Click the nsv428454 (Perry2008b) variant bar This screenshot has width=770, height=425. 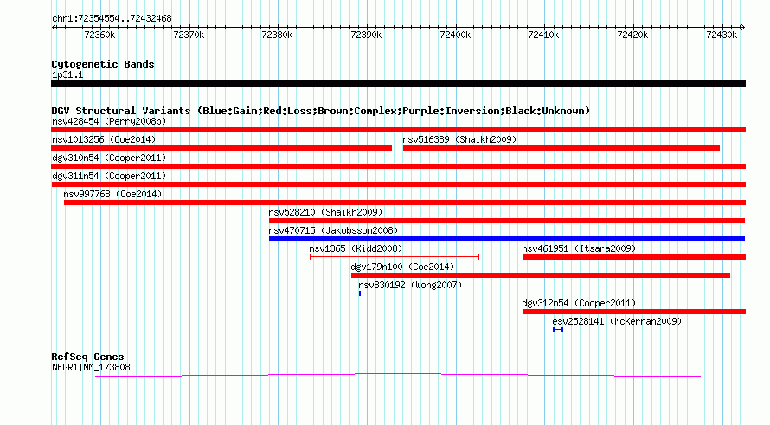[x=398, y=130]
